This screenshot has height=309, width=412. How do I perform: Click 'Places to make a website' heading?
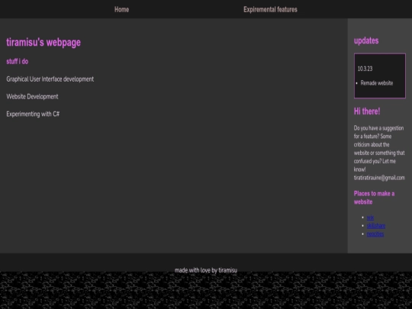click(x=374, y=198)
